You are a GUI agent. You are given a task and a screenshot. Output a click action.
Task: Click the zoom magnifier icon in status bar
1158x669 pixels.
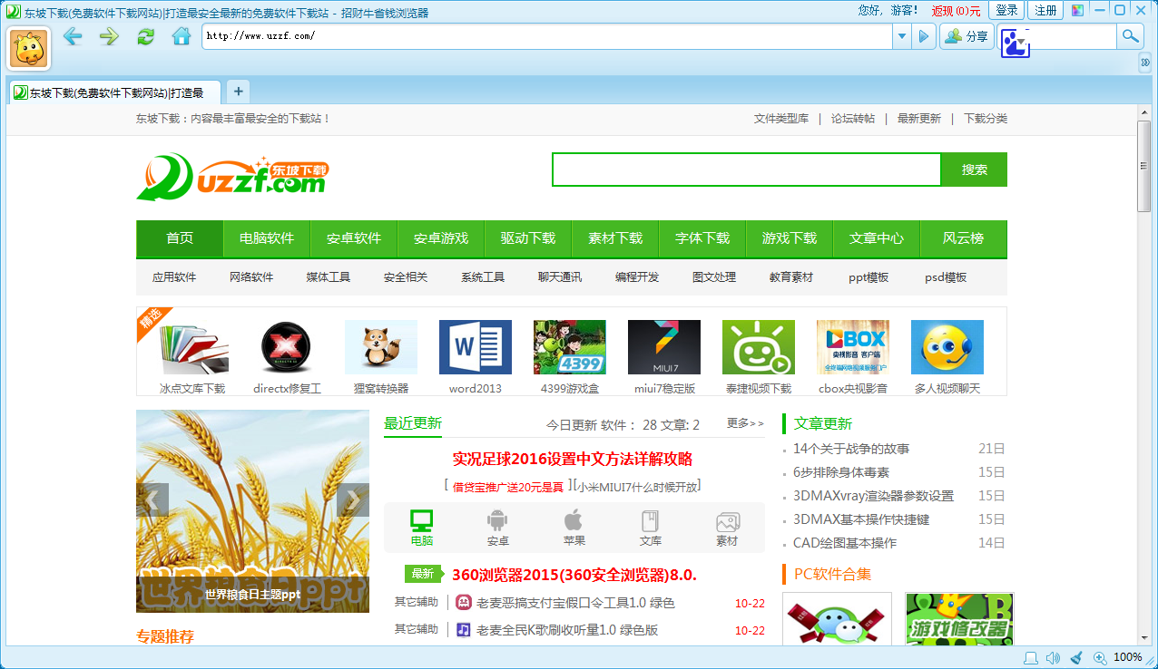(x=1100, y=658)
